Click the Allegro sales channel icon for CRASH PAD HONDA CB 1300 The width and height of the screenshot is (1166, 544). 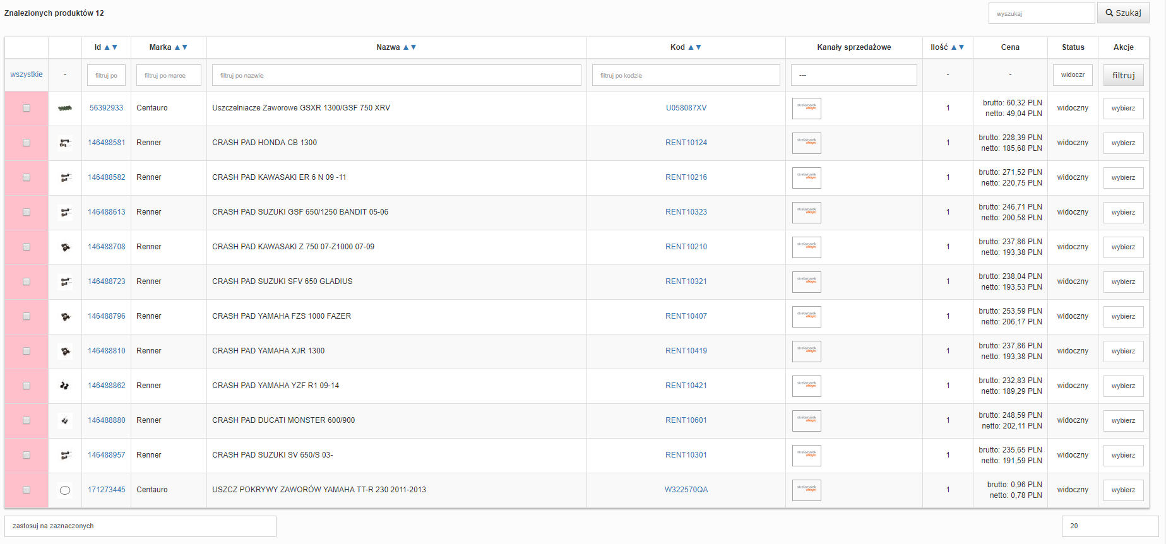(806, 143)
